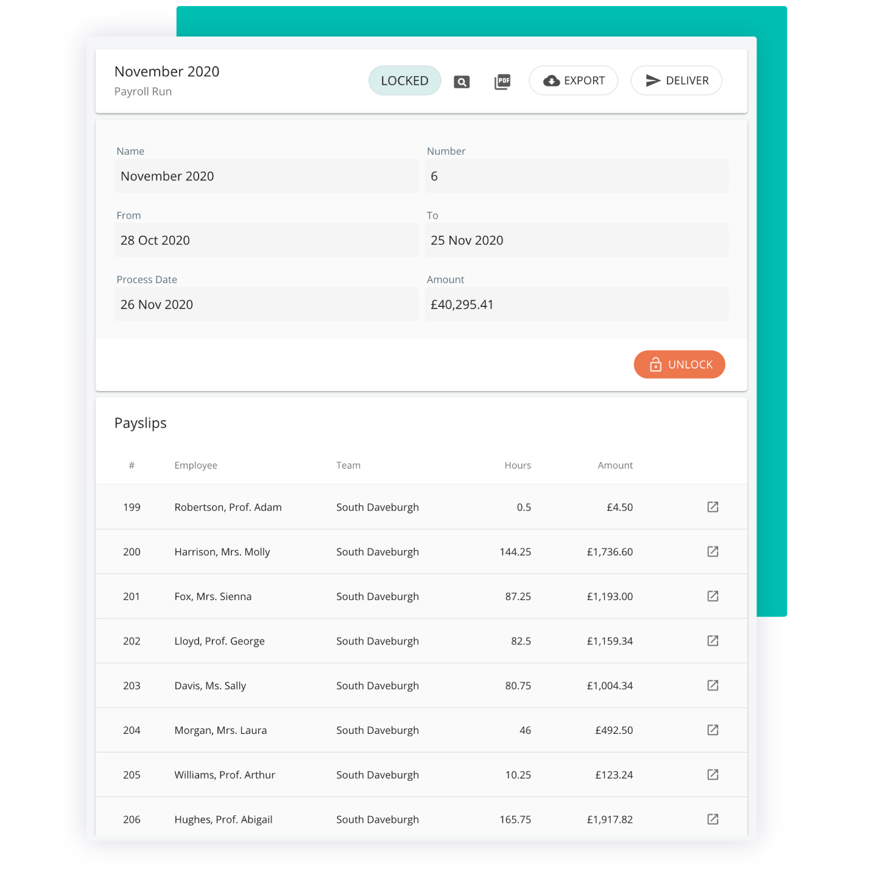Open payslip 202 for Lloyd, Prof. George
The height and width of the screenshot is (877, 877).
713,640
